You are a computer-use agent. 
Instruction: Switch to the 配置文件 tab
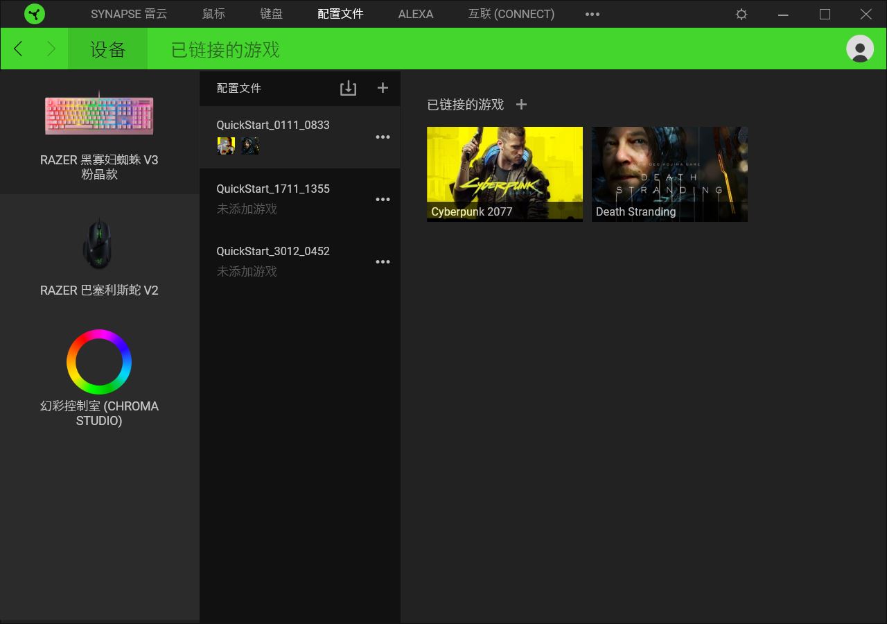point(340,14)
